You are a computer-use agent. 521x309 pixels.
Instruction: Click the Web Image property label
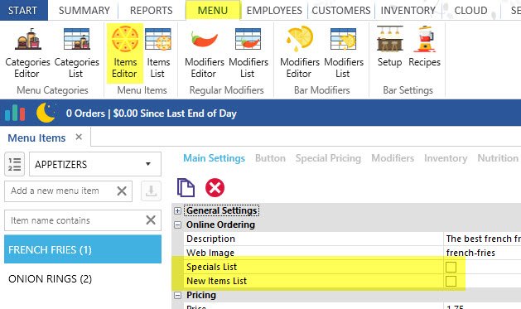tap(210, 253)
